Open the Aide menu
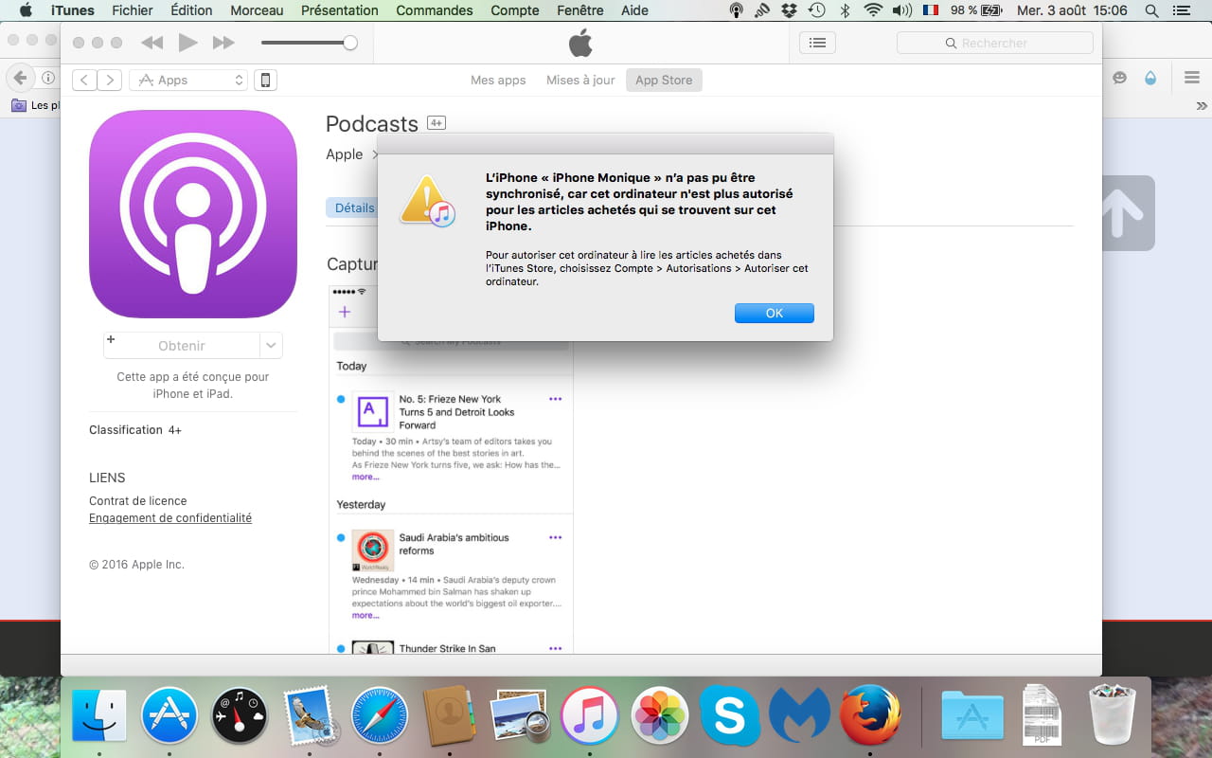This screenshot has width=1212, height=758. (635, 10)
